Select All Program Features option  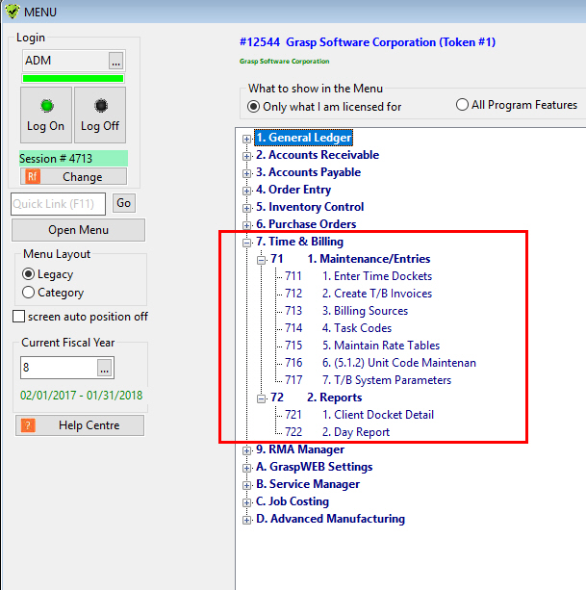pyautogui.click(x=462, y=105)
